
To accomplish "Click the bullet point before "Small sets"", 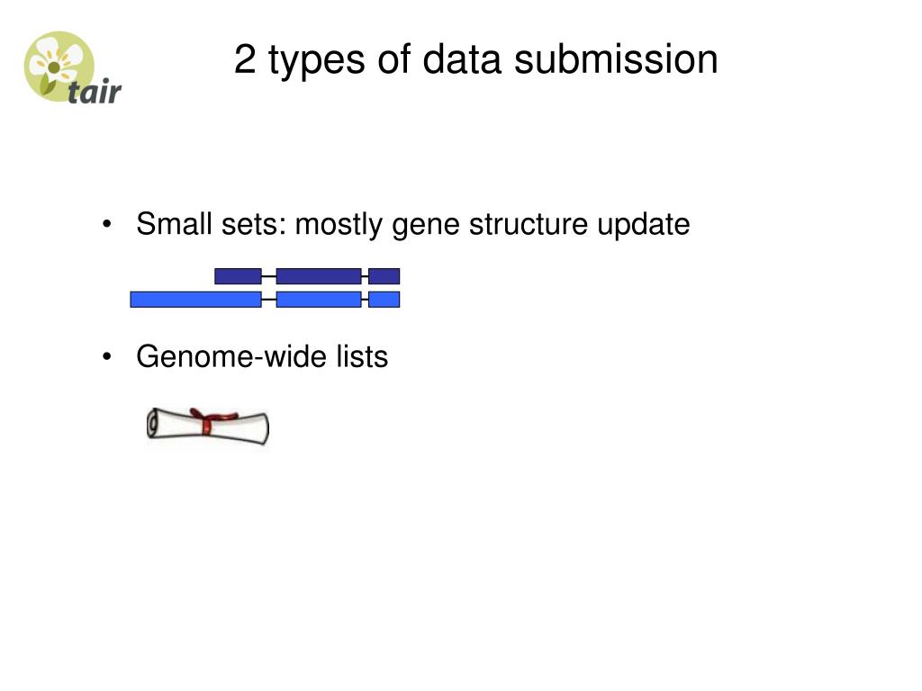I will coord(109,225).
